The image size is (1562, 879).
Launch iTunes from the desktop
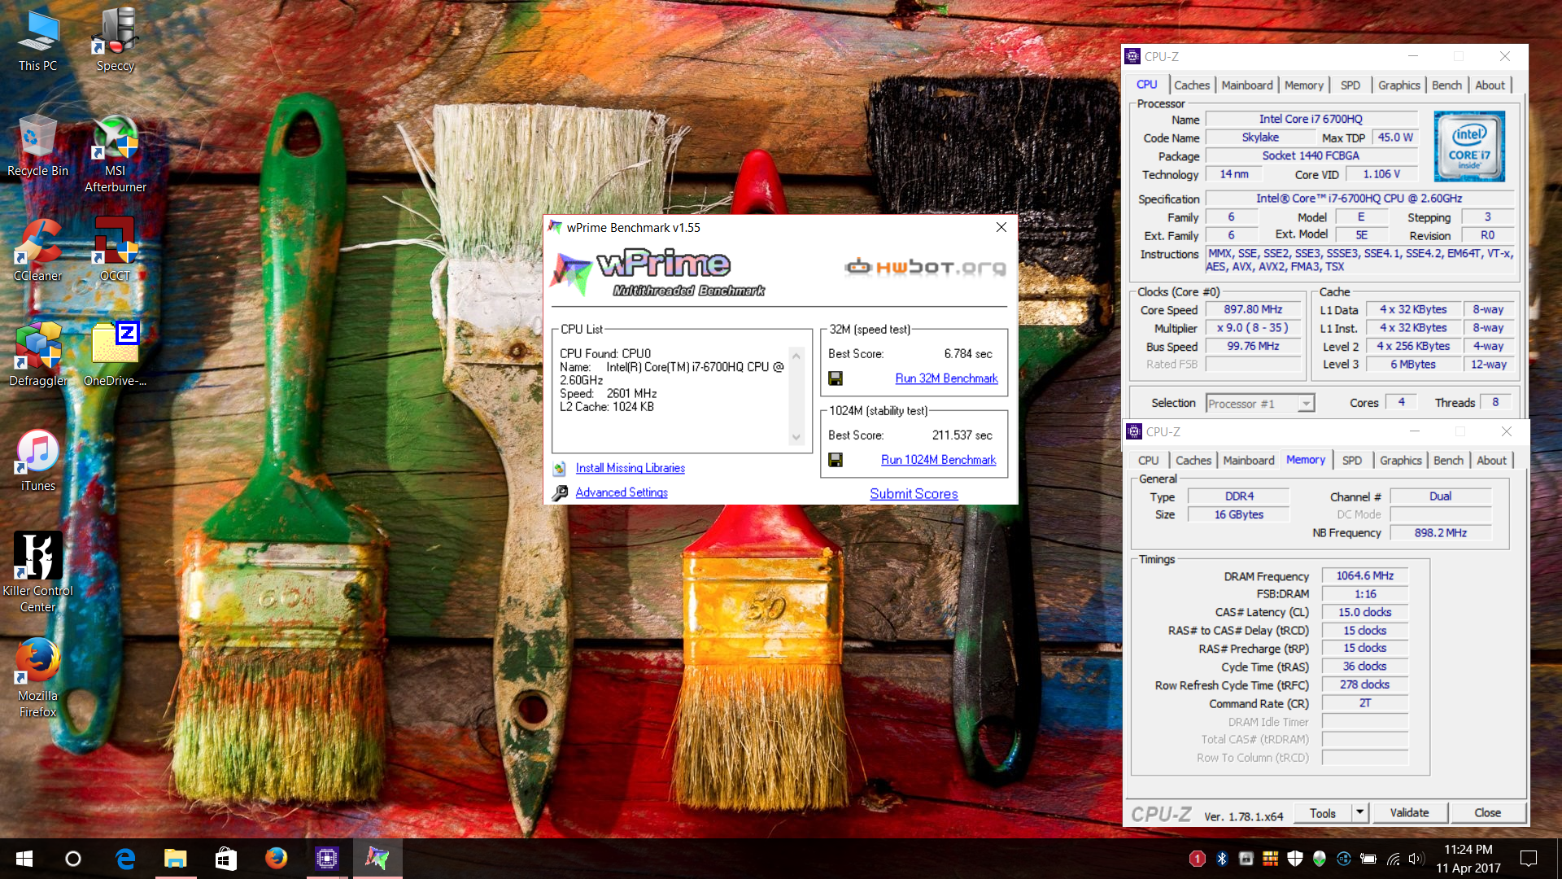pyautogui.click(x=37, y=460)
